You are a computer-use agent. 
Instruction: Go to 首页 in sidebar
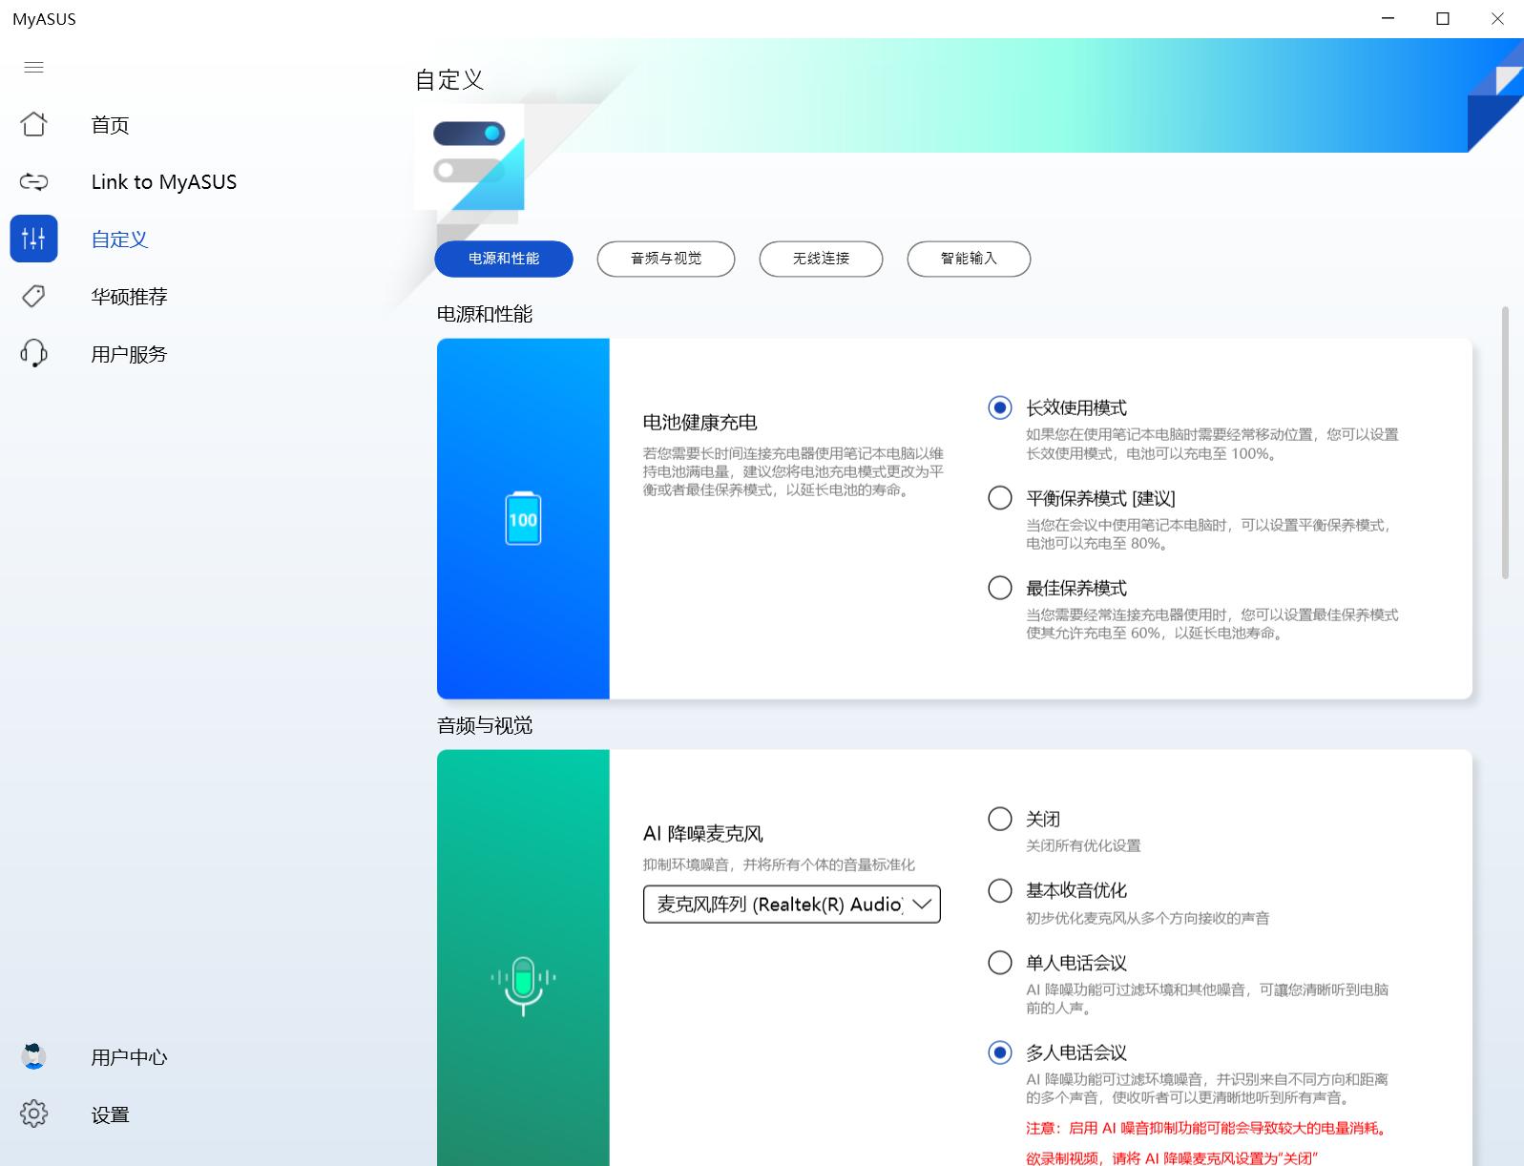110,125
